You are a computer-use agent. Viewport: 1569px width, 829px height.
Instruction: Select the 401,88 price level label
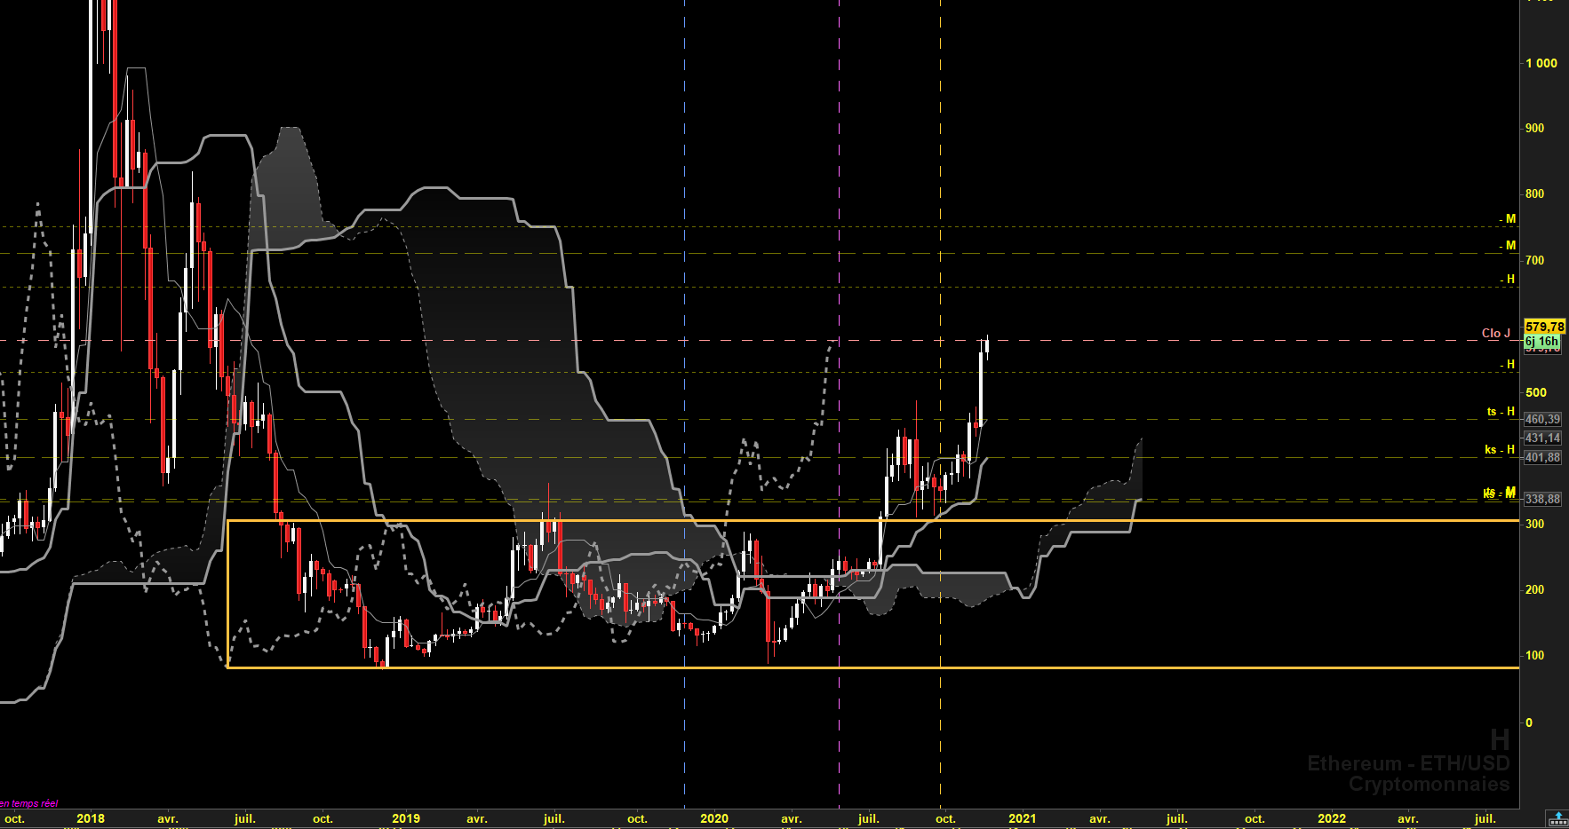click(x=1543, y=457)
